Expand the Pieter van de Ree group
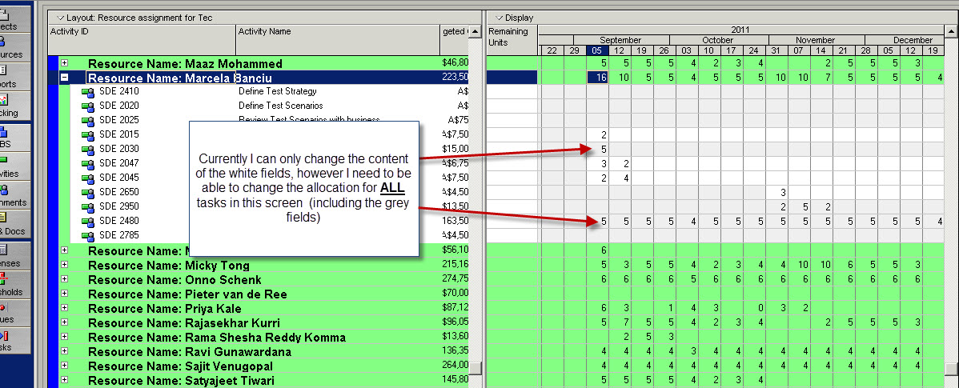Image resolution: width=959 pixels, height=388 pixels. click(64, 294)
